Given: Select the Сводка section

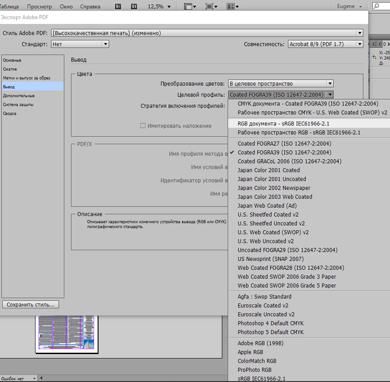Looking at the screenshot, I should coord(32,114).
